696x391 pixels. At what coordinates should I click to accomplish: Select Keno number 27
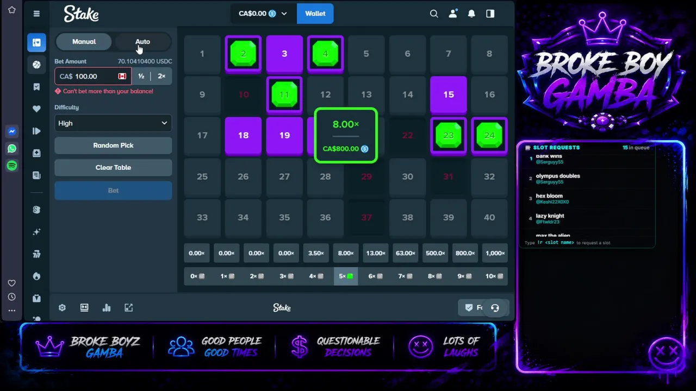284,176
